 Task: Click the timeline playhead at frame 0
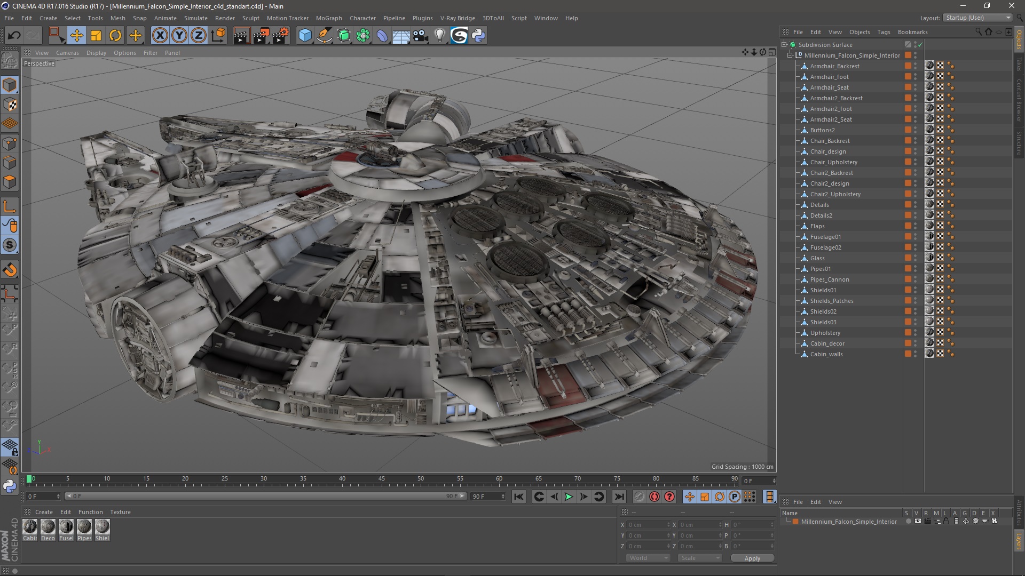pyautogui.click(x=29, y=479)
